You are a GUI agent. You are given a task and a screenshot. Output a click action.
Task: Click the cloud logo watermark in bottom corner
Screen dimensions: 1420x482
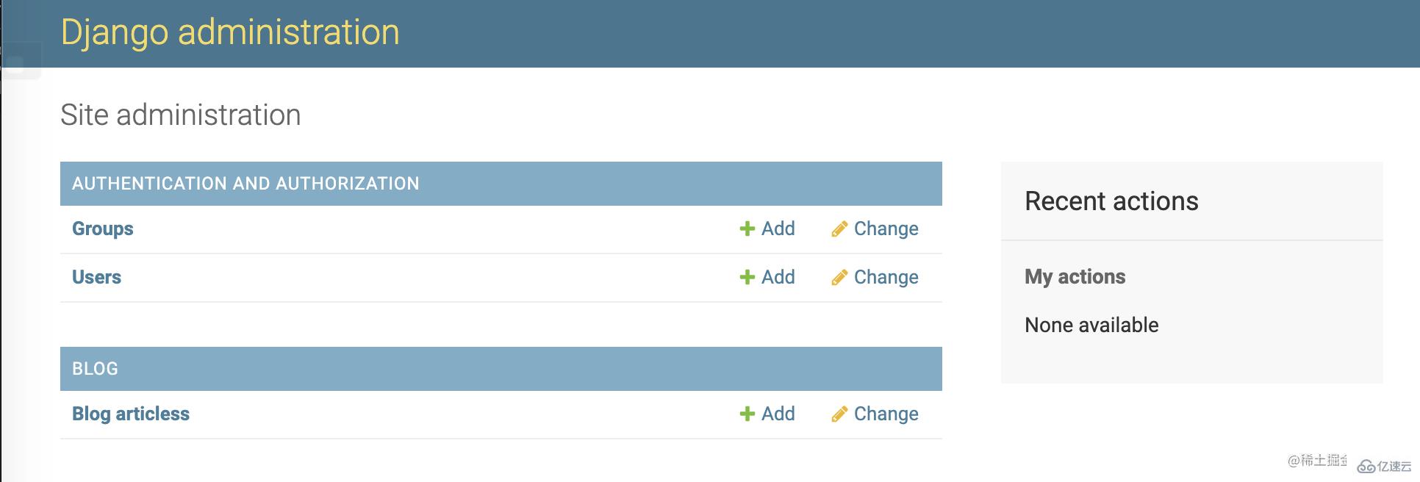click(1366, 467)
